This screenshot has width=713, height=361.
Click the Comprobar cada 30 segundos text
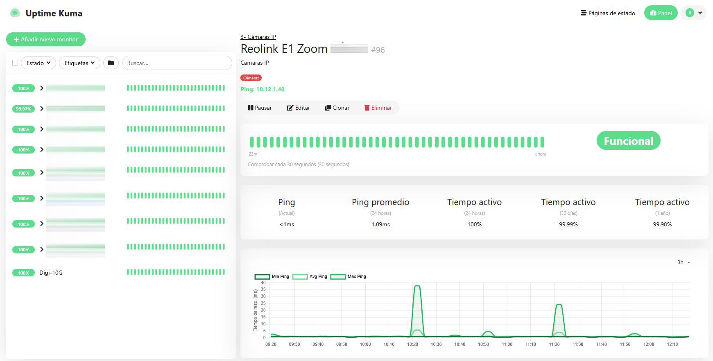[299, 165]
